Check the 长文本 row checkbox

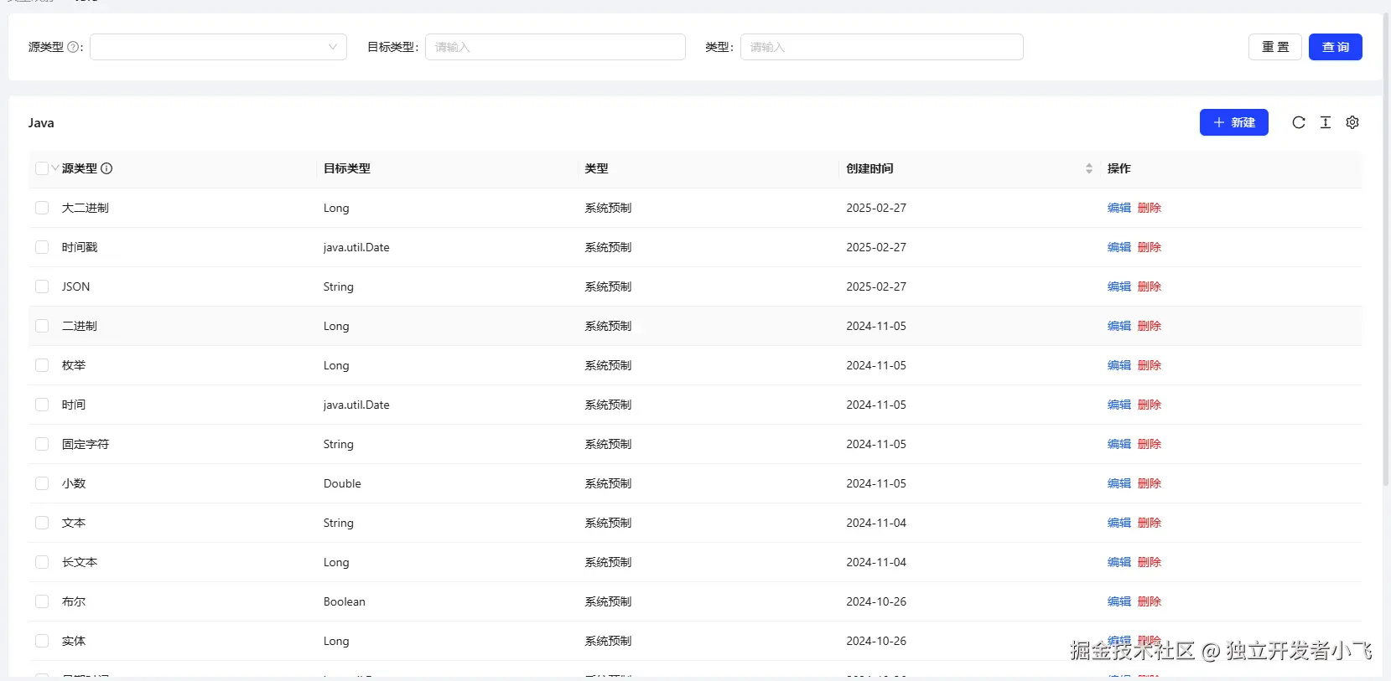pyautogui.click(x=42, y=562)
